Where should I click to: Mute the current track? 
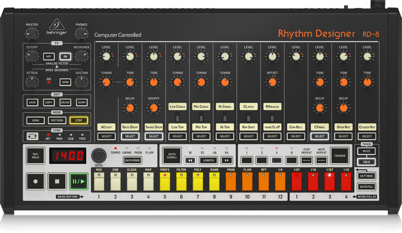[x=366, y=150]
